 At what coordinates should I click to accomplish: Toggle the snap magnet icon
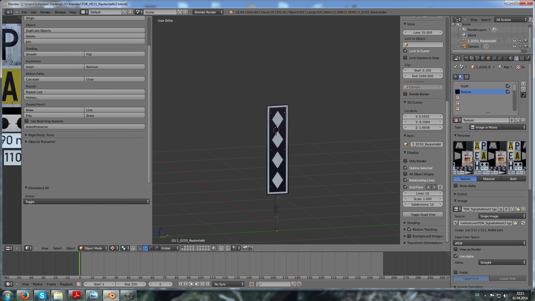[x=228, y=248]
